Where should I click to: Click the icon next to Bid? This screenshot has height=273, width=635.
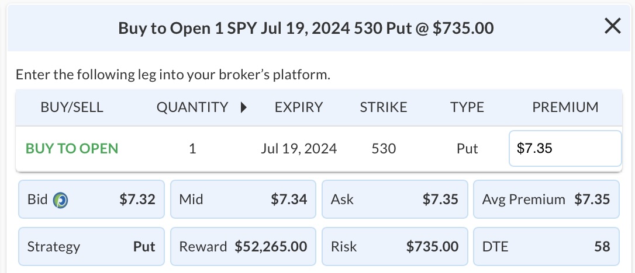point(60,200)
